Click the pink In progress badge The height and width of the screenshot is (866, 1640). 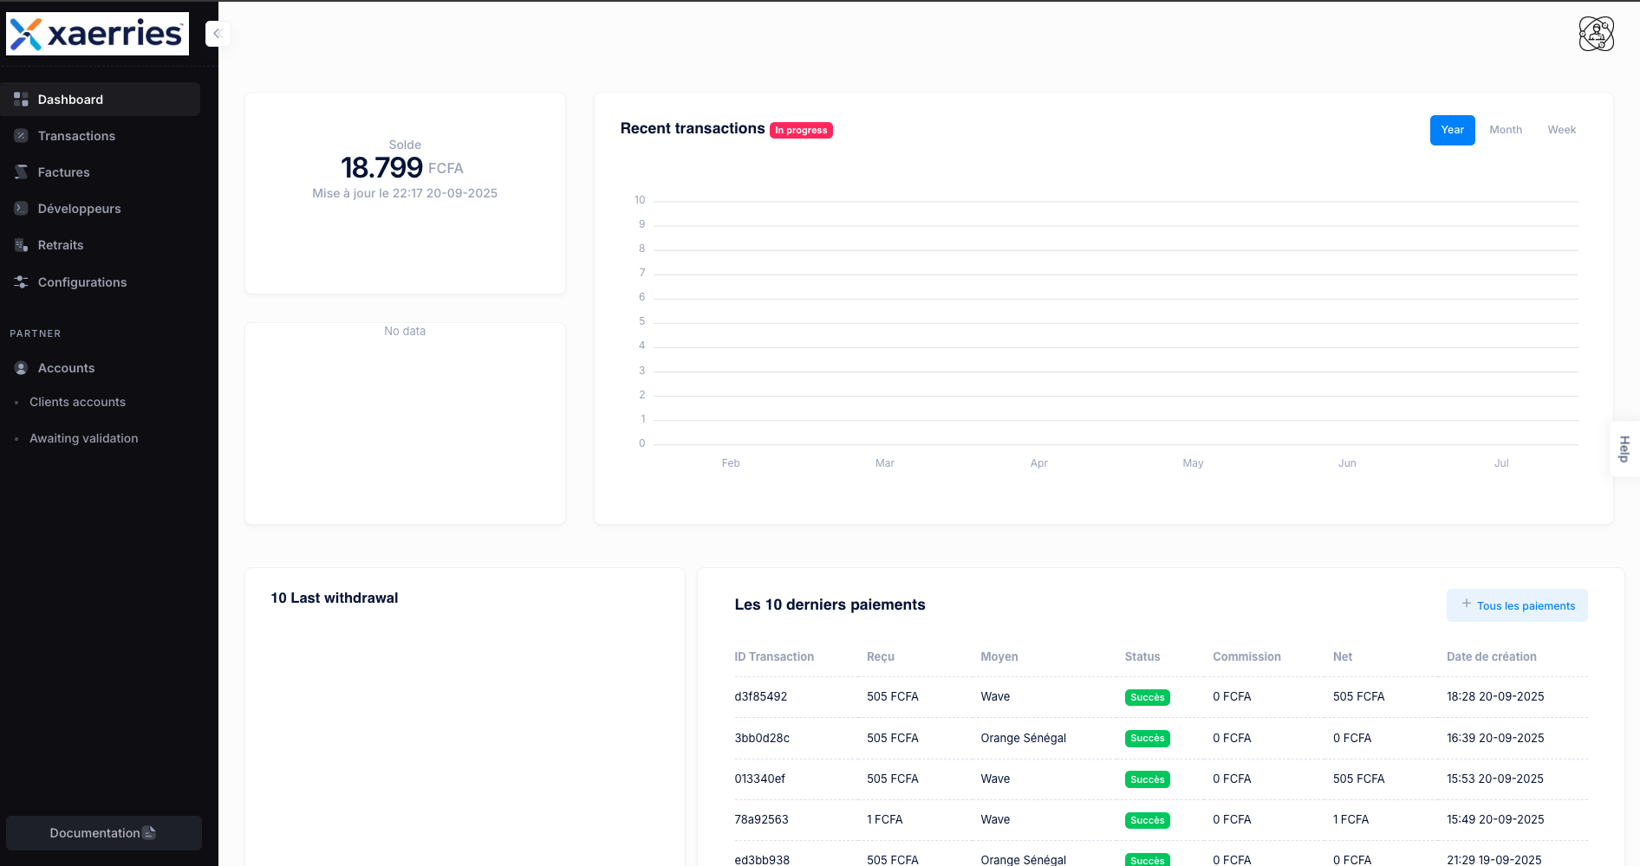[x=801, y=130]
